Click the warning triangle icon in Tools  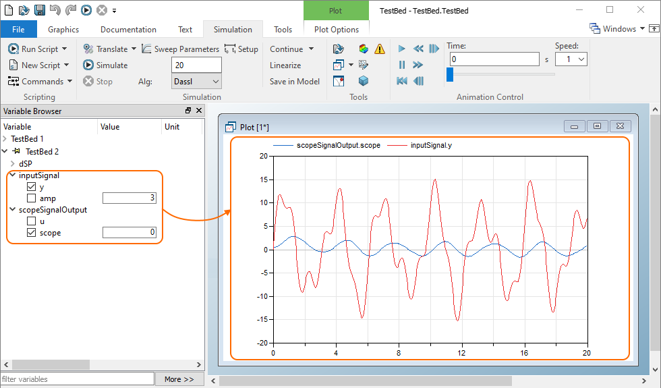380,49
